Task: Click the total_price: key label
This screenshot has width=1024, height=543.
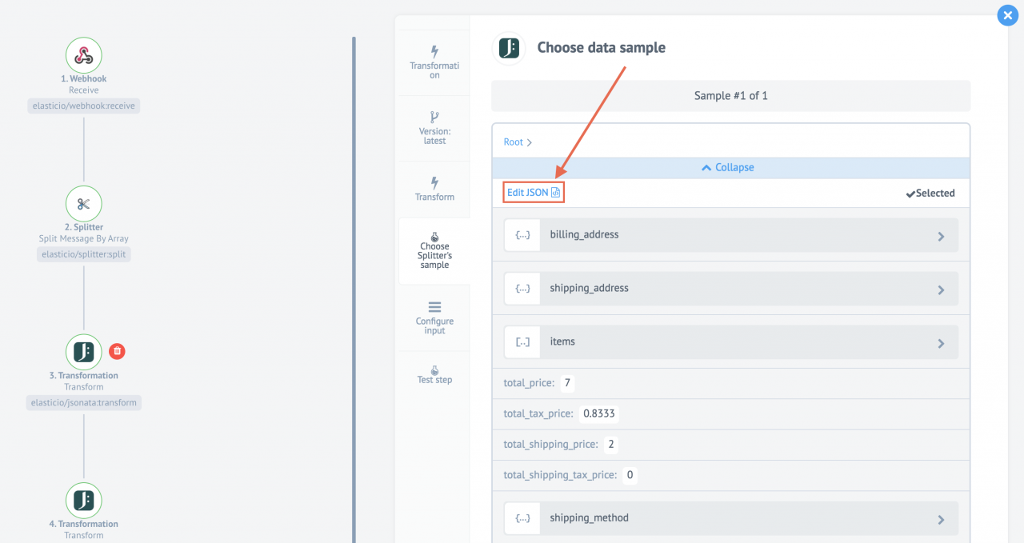Action: tap(529, 383)
